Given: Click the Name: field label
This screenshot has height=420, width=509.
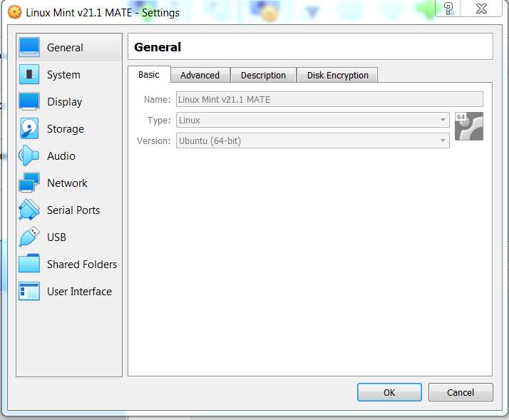Looking at the screenshot, I should point(157,99).
